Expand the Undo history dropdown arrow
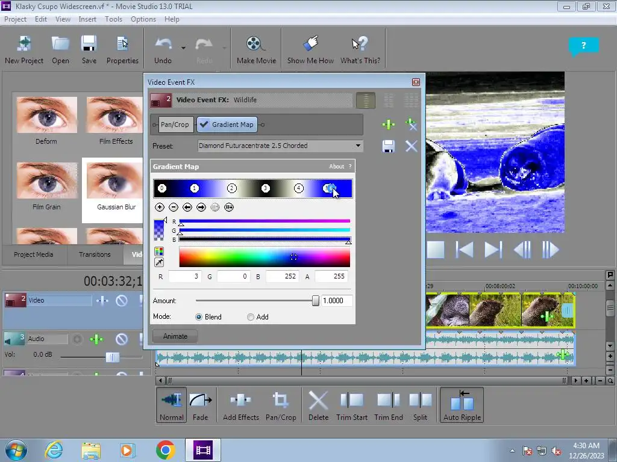This screenshot has width=617, height=462. [x=183, y=48]
